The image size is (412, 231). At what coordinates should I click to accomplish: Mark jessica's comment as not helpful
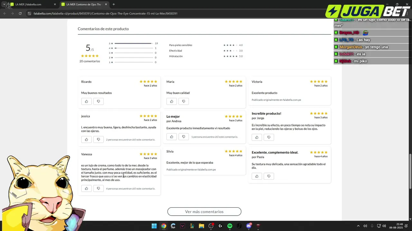pos(98,140)
